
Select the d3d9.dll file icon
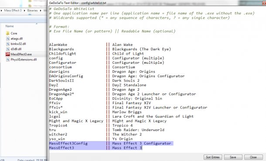[8, 49]
